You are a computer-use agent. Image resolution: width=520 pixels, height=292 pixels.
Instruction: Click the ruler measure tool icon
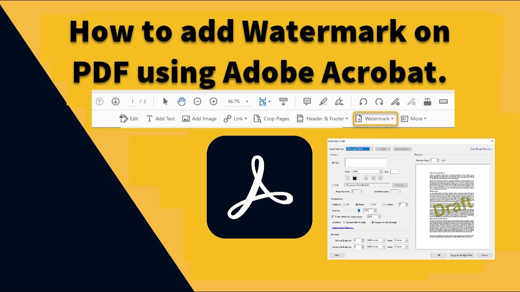point(443,101)
